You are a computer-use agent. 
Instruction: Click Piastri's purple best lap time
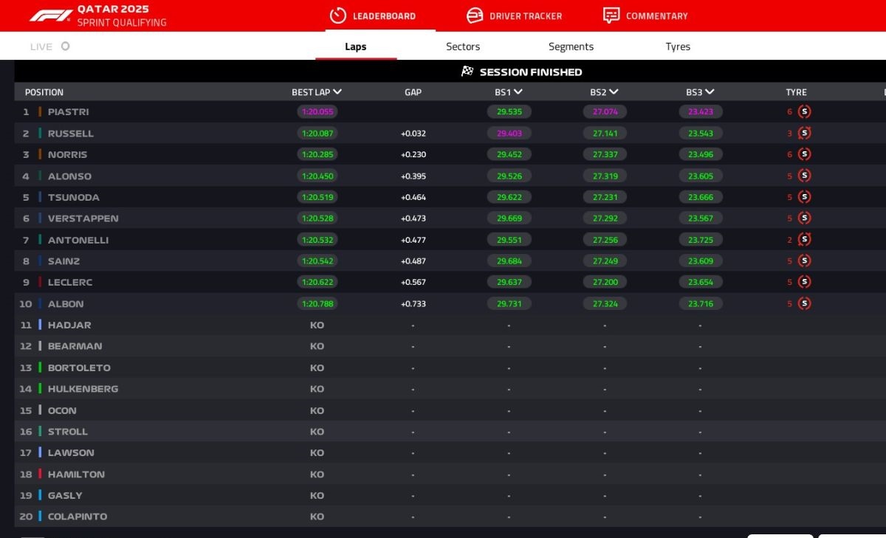tap(317, 112)
